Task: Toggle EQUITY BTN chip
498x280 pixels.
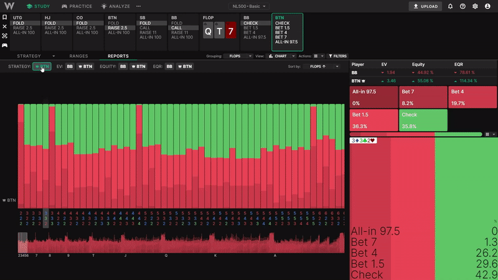Action: 138,67
